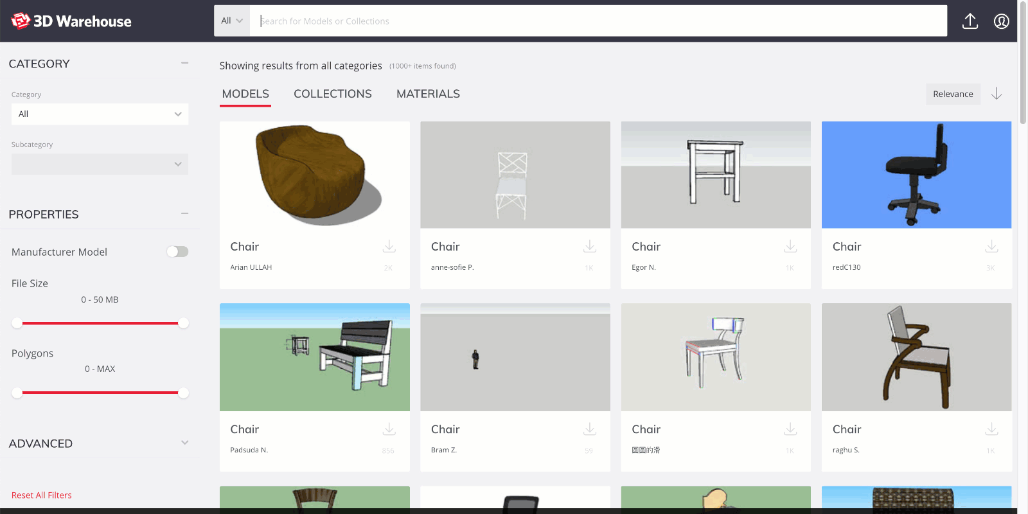Expand the ADVANCED section
Viewport: 1028px width, 514px height.
click(x=184, y=443)
